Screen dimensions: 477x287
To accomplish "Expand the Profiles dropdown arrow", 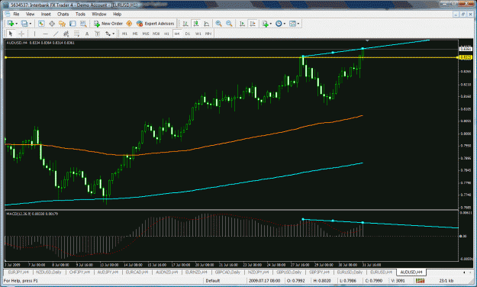I will pyautogui.click(x=30, y=24).
